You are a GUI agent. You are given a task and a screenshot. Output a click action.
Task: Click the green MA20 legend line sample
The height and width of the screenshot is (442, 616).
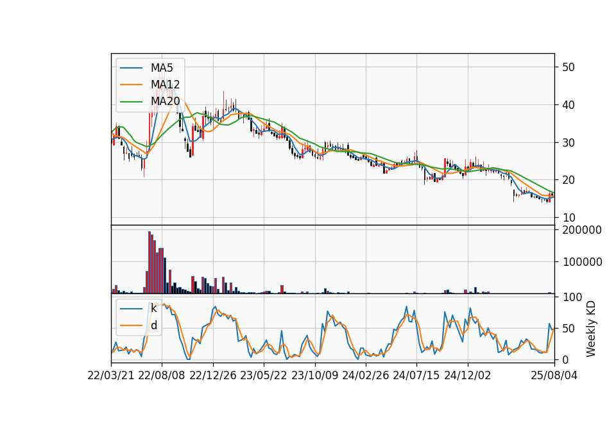(131, 102)
